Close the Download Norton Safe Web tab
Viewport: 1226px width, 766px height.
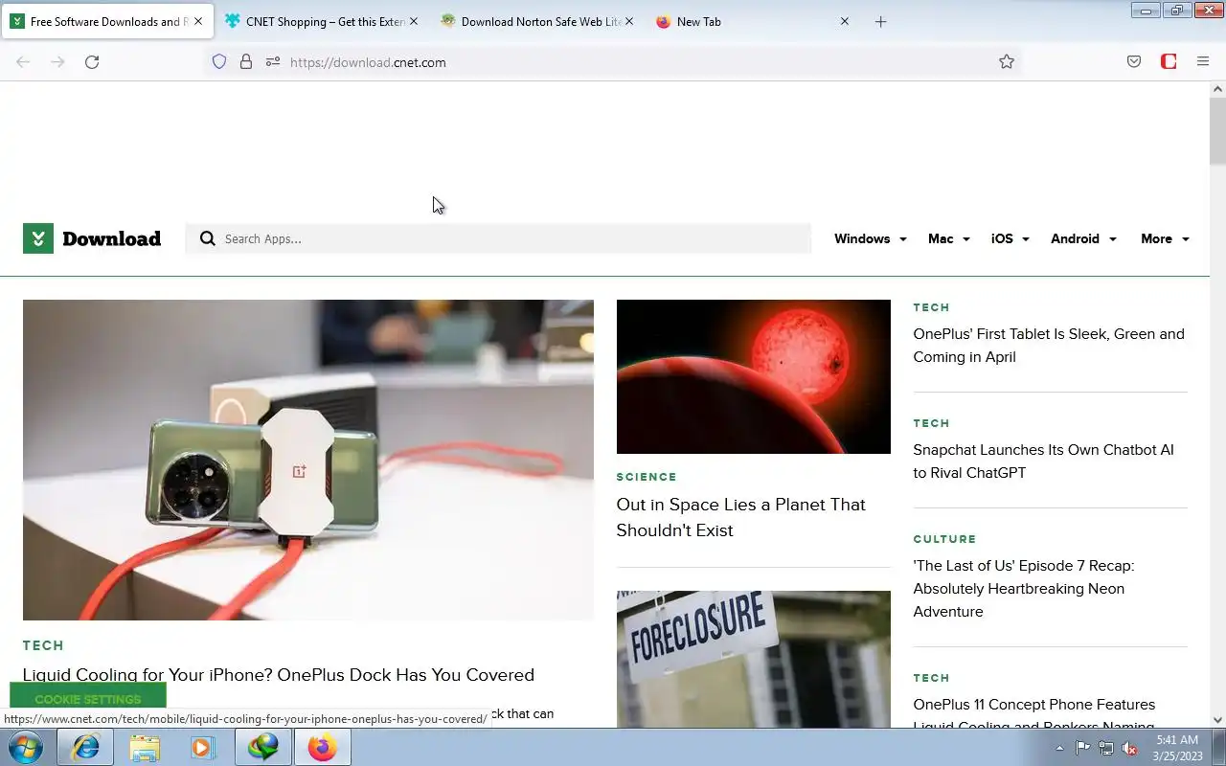pos(629,21)
